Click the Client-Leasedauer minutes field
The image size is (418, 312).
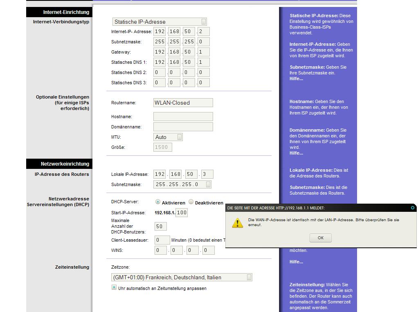click(162, 240)
